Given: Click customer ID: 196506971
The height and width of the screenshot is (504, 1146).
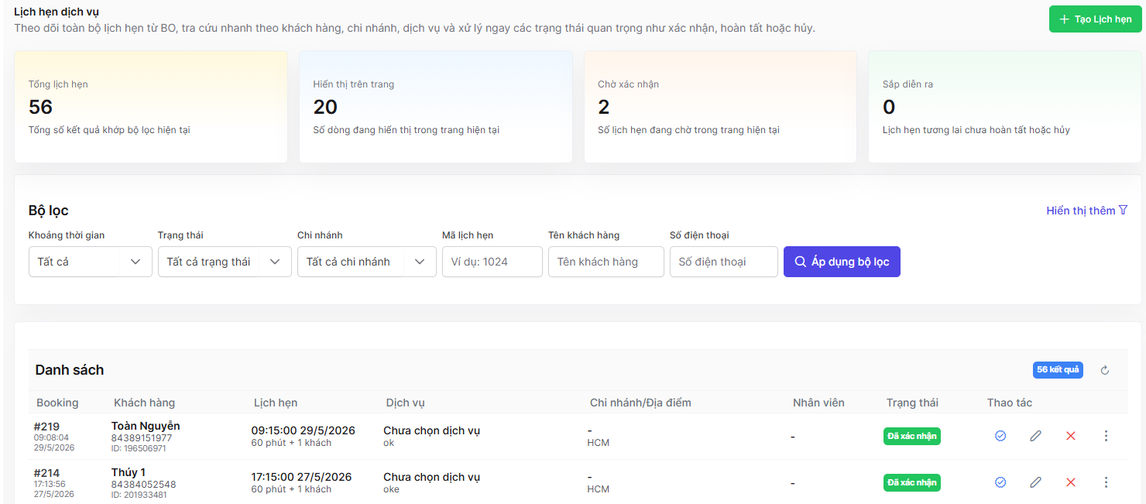Looking at the screenshot, I should tap(139, 448).
